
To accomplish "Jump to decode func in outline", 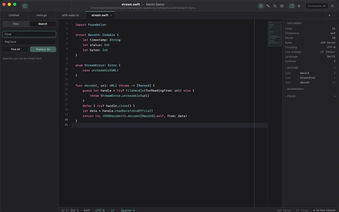I will point(310,82).
